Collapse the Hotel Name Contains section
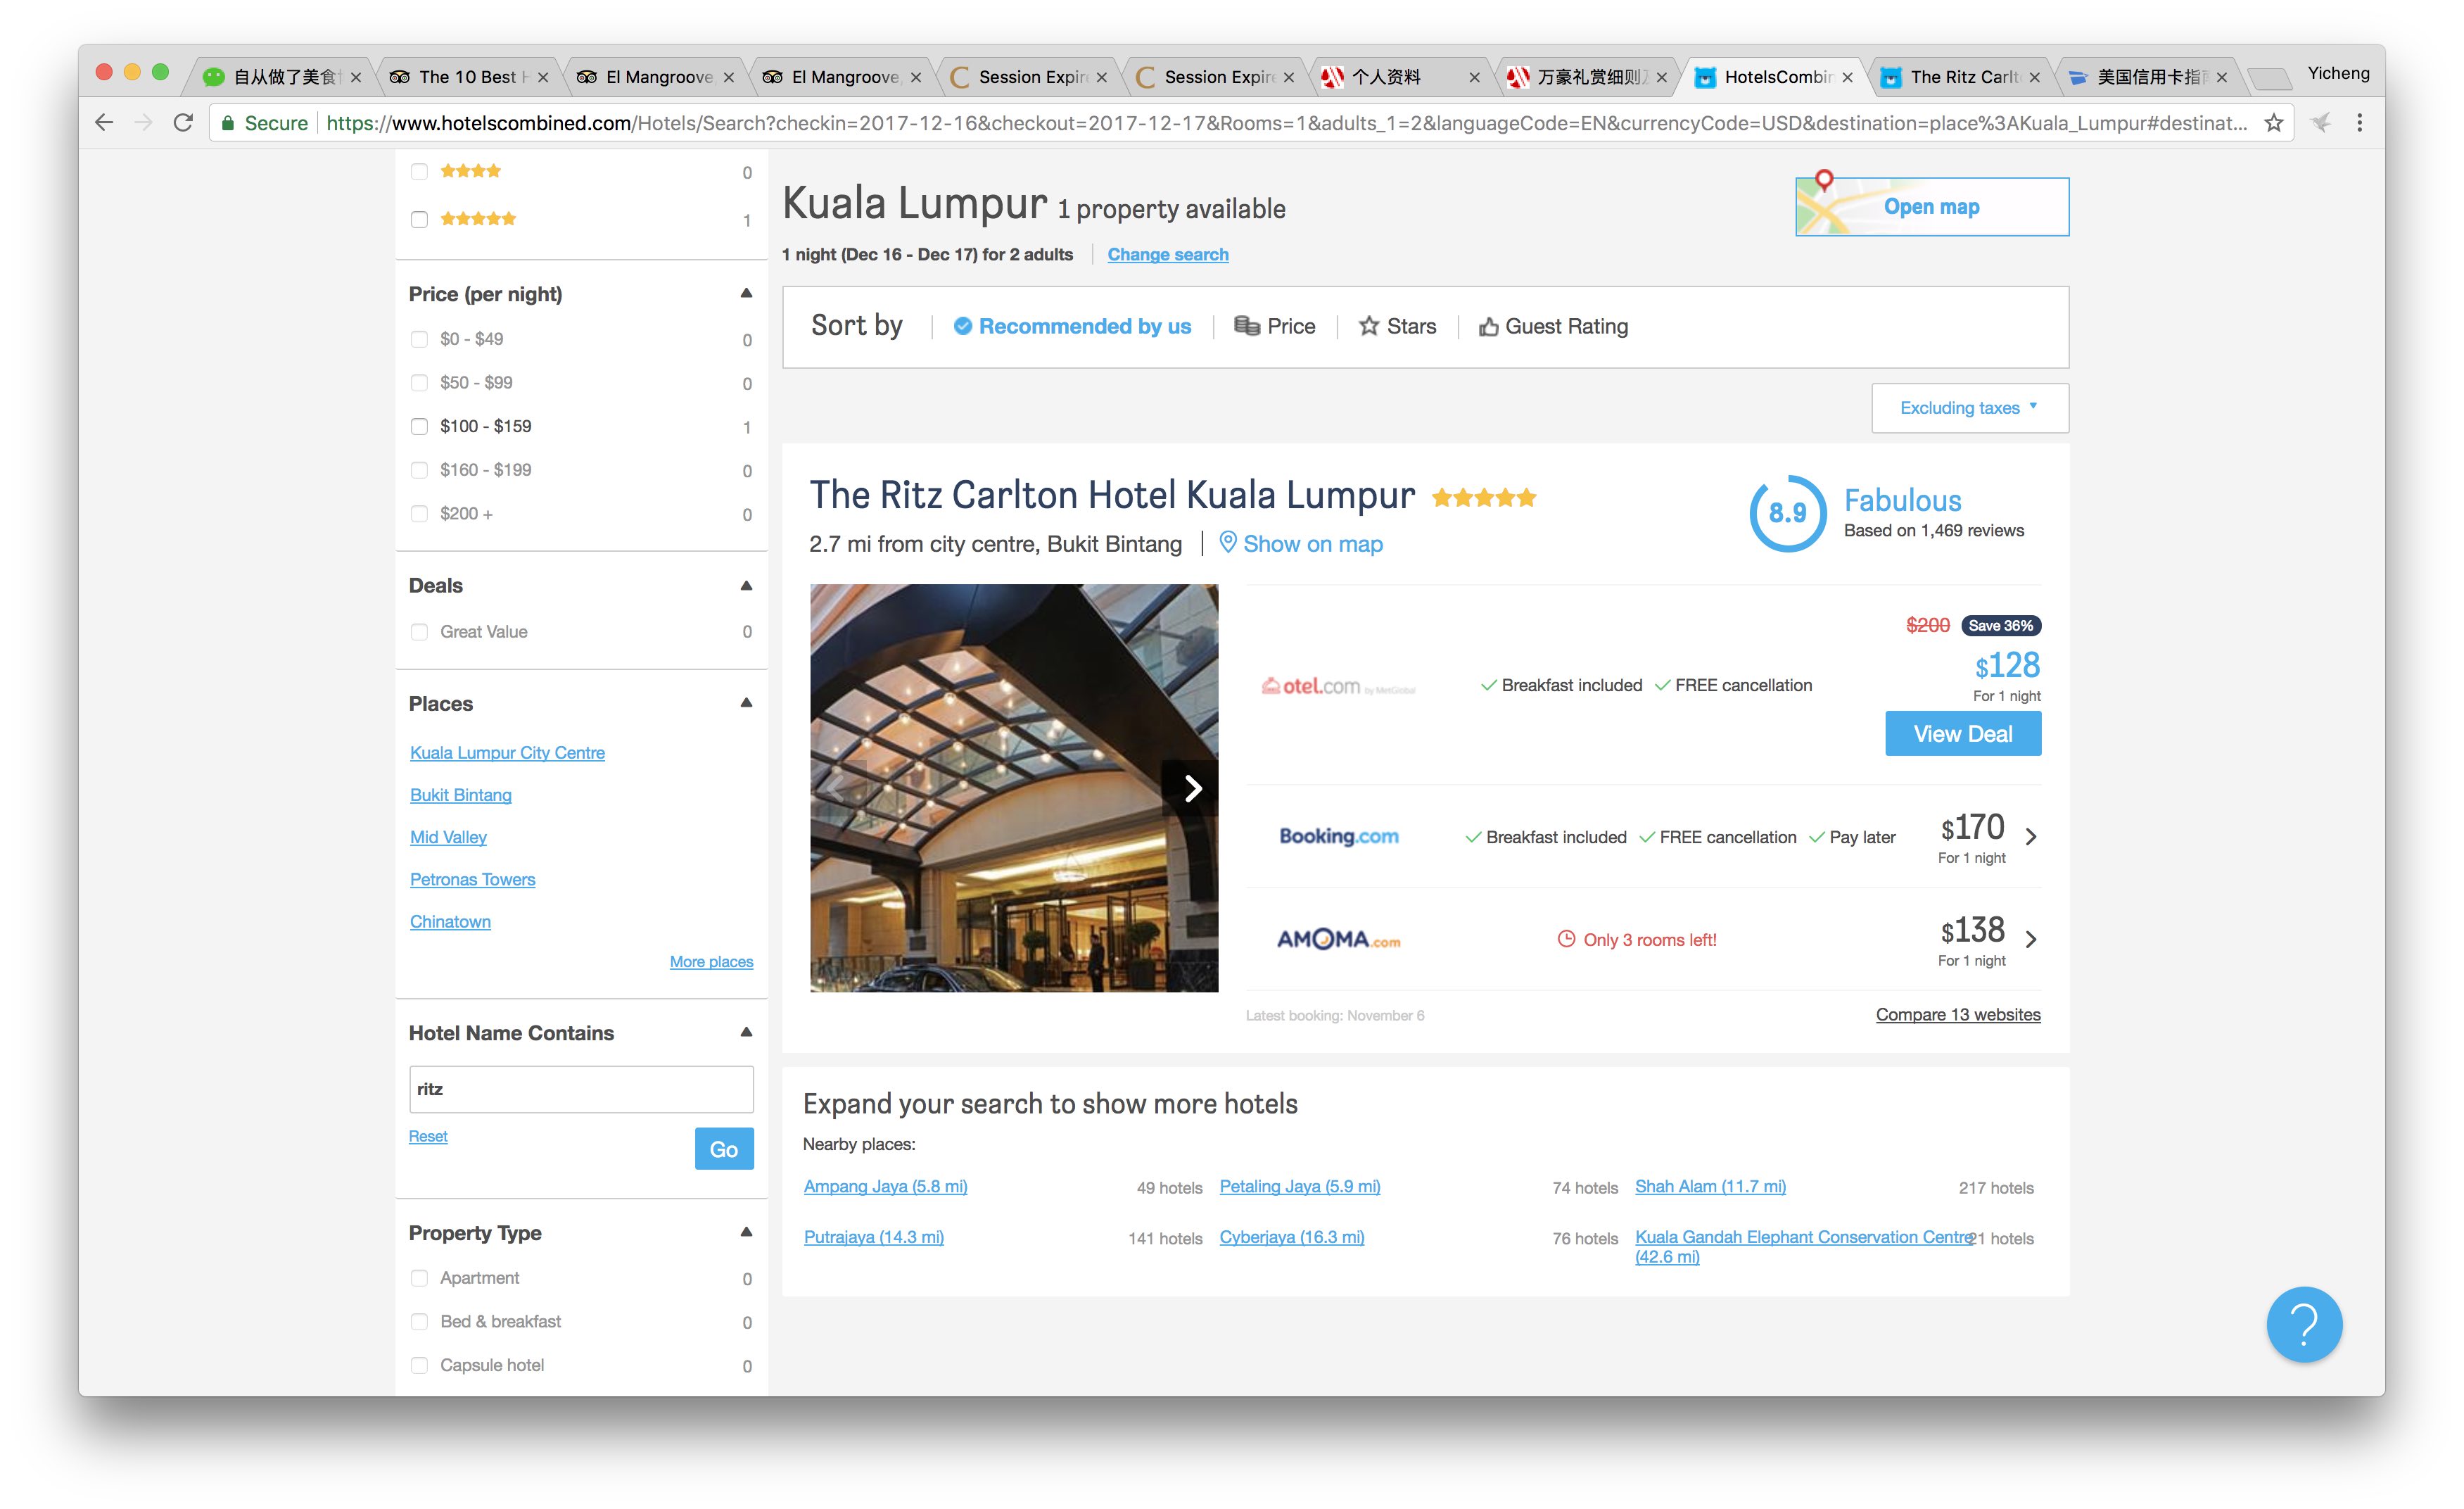Screen dimensions: 2464x1509 point(746,1032)
